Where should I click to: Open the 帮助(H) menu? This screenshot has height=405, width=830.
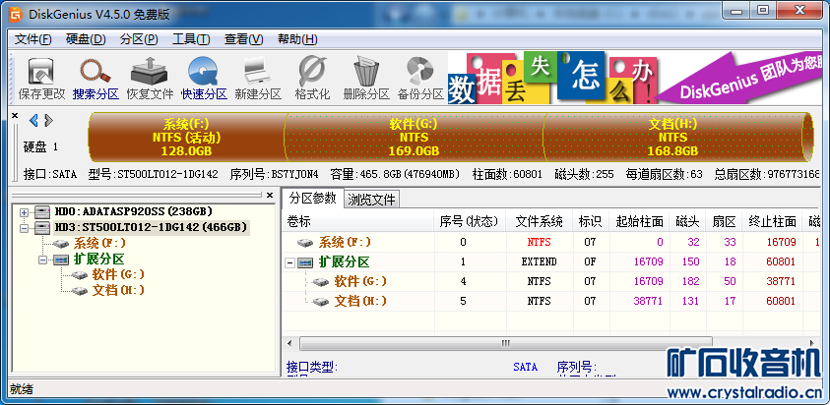click(x=297, y=39)
